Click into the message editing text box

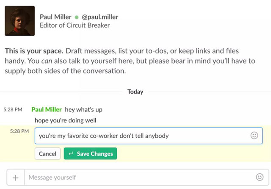pos(140,136)
